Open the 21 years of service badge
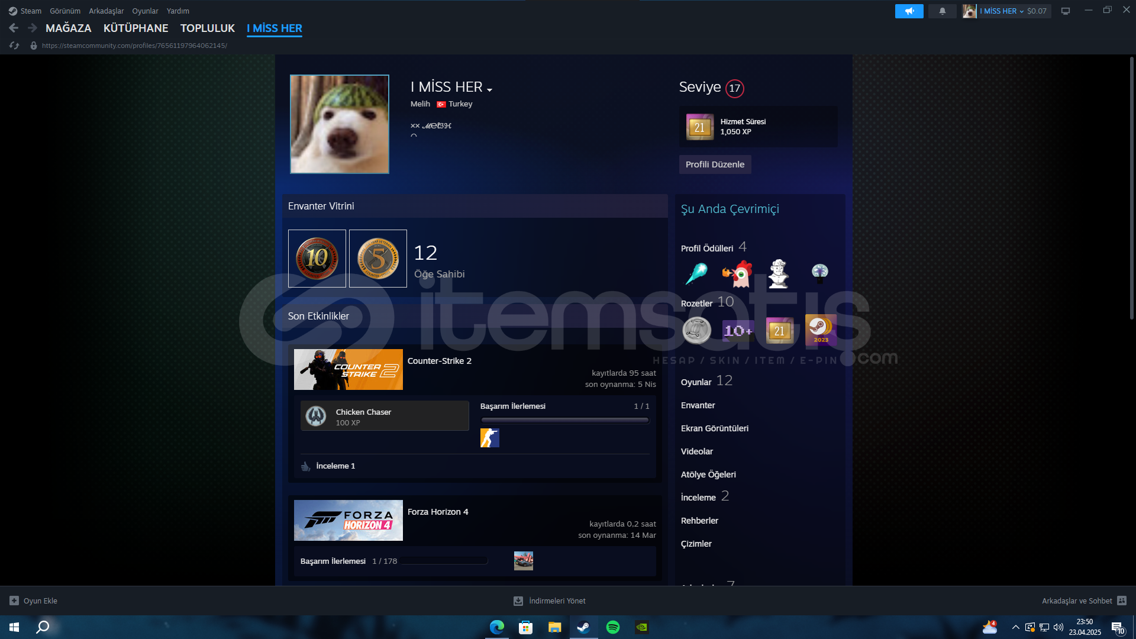The image size is (1136, 639). pyautogui.click(x=779, y=330)
